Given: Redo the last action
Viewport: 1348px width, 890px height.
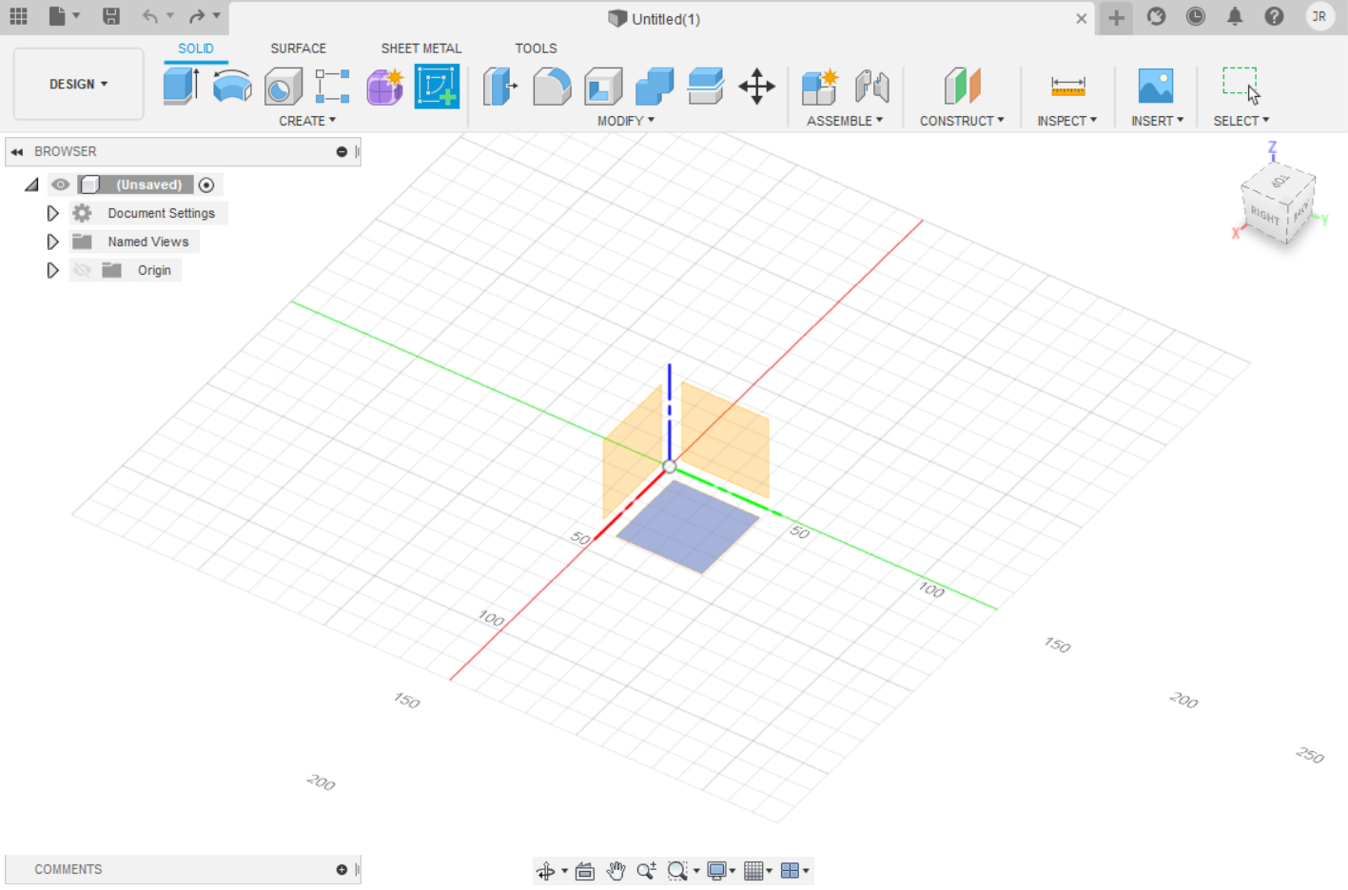Looking at the screenshot, I should tap(197, 16).
